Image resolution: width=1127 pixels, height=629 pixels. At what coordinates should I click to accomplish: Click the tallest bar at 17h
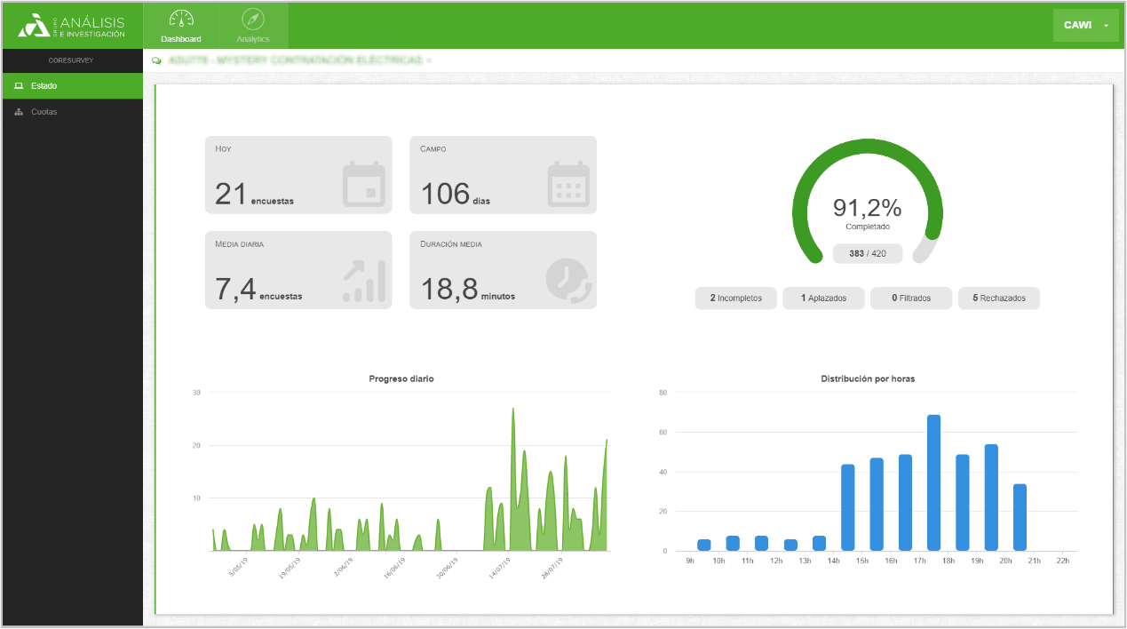click(x=933, y=482)
